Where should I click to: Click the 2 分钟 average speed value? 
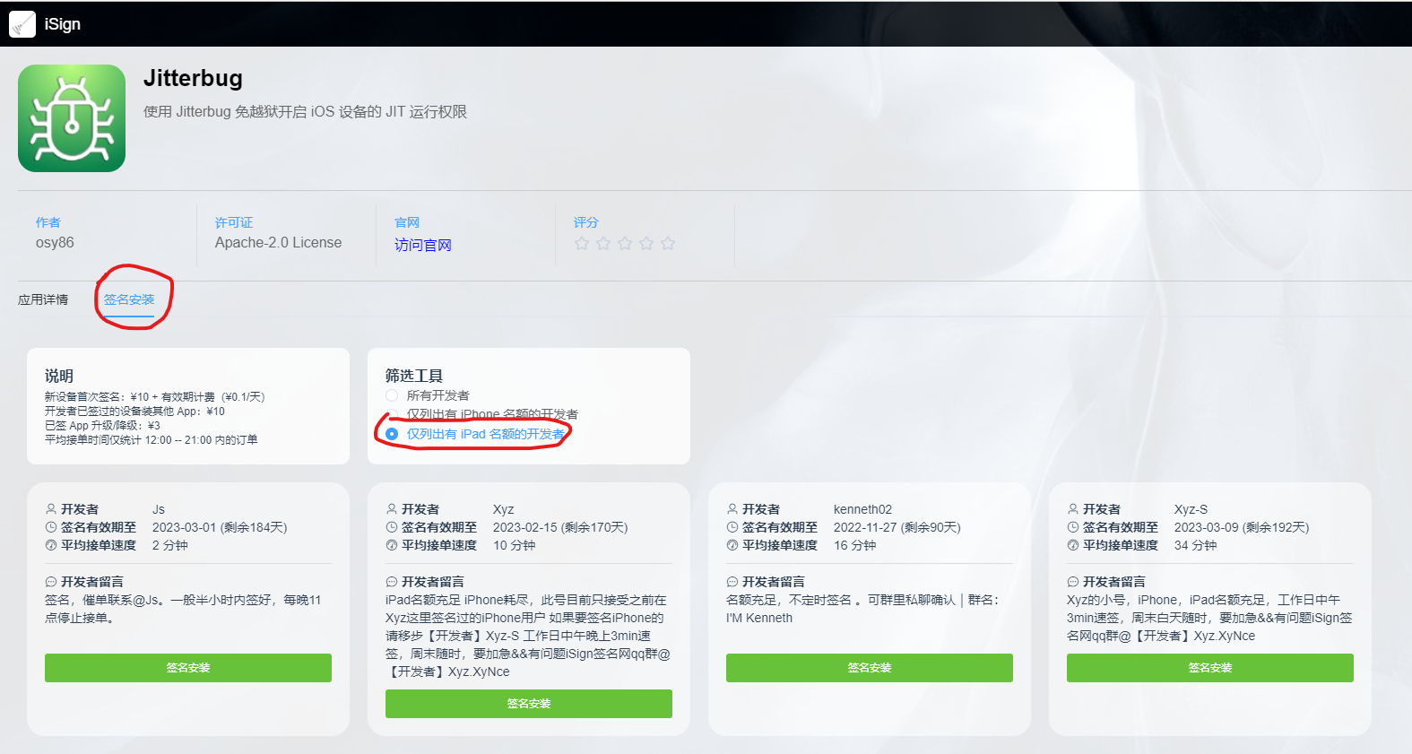(x=169, y=545)
